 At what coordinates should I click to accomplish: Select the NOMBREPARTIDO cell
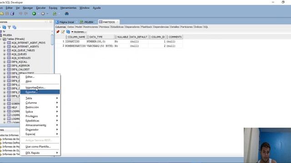click(x=75, y=46)
